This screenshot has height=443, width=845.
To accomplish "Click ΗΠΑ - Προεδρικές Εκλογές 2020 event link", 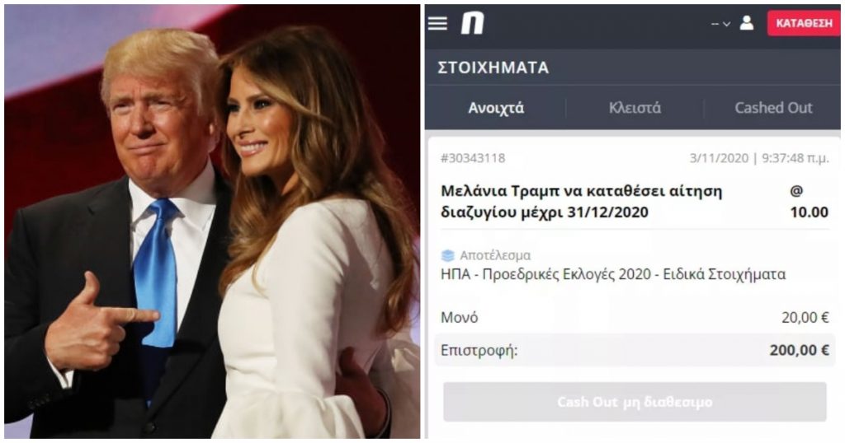I will (613, 274).
